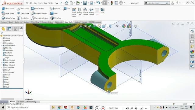Open the Options gear dropdown arrow
Screen dimensions: 195x110
click(x=124, y=3)
